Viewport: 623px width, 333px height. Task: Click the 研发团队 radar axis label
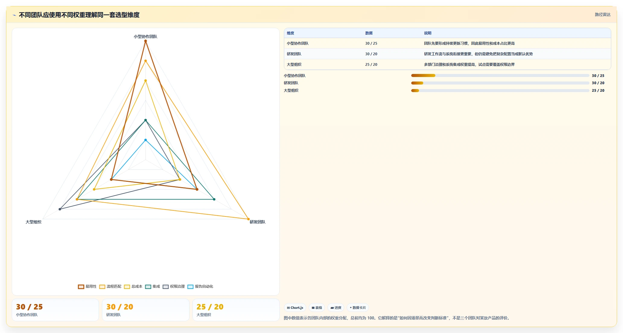pos(257,222)
